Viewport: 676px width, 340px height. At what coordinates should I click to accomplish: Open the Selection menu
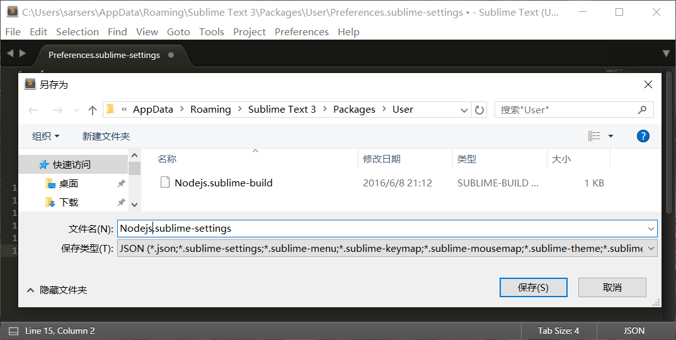[x=77, y=32]
